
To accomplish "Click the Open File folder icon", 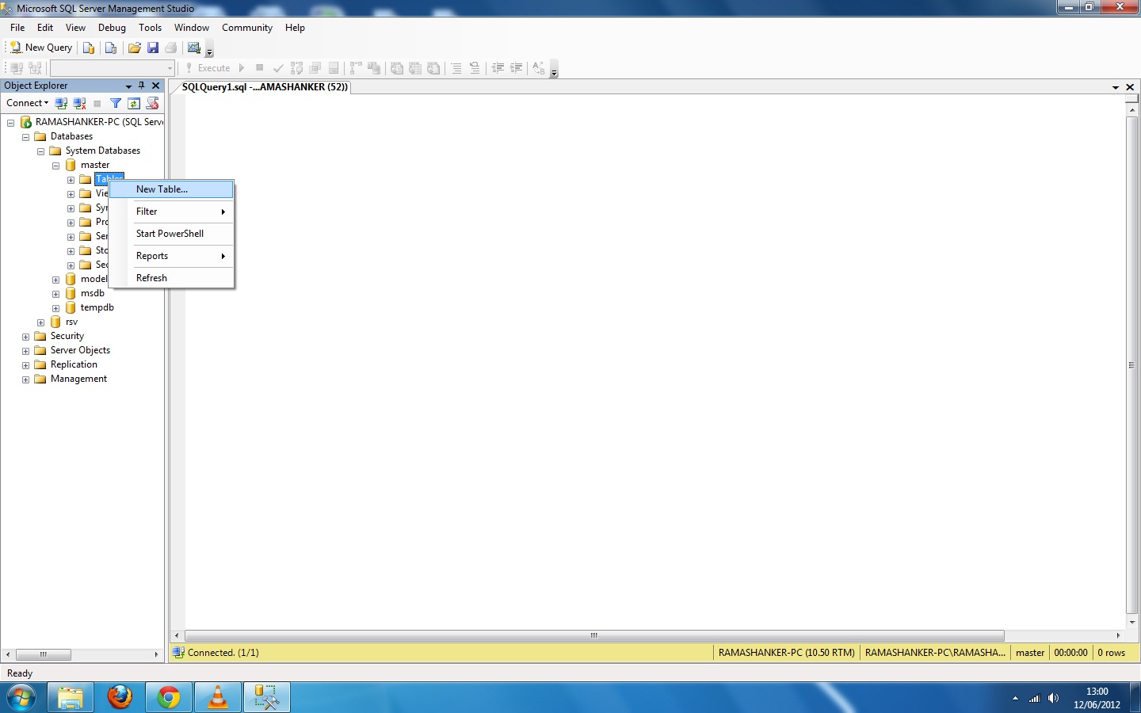I will coord(135,48).
